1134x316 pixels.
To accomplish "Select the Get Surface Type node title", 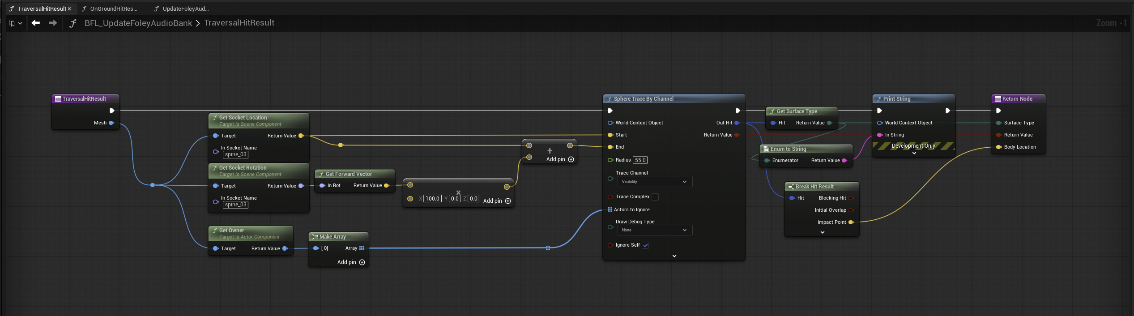I will coord(797,111).
